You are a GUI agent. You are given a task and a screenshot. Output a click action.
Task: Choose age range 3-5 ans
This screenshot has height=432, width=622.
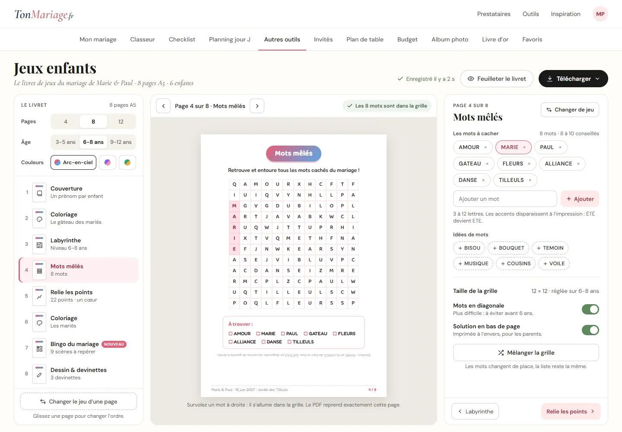(66, 142)
